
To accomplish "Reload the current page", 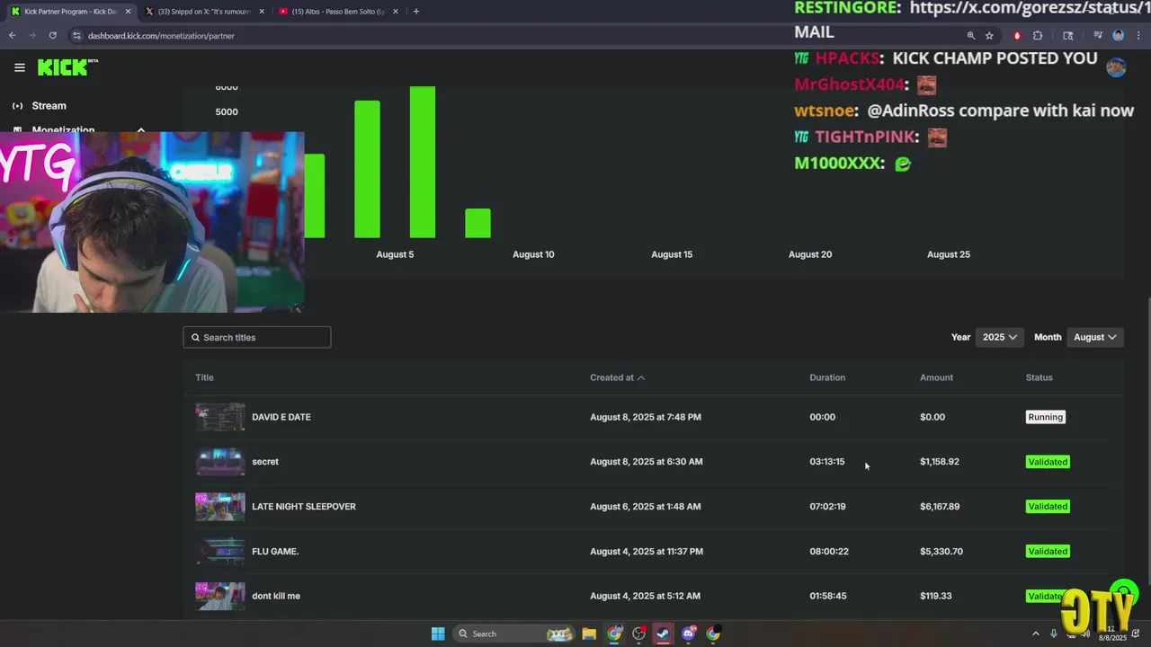I will tap(52, 35).
